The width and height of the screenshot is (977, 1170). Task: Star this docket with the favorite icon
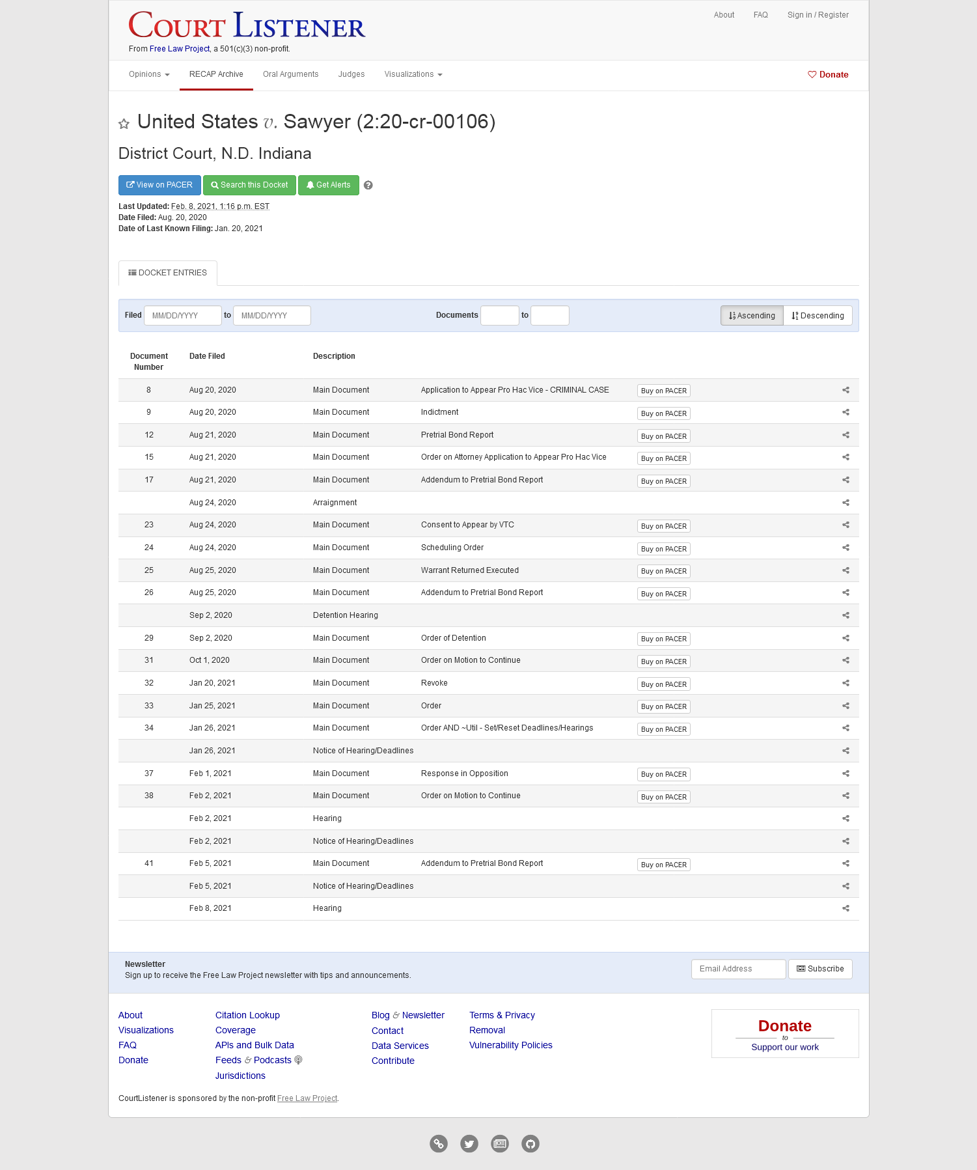coord(124,124)
